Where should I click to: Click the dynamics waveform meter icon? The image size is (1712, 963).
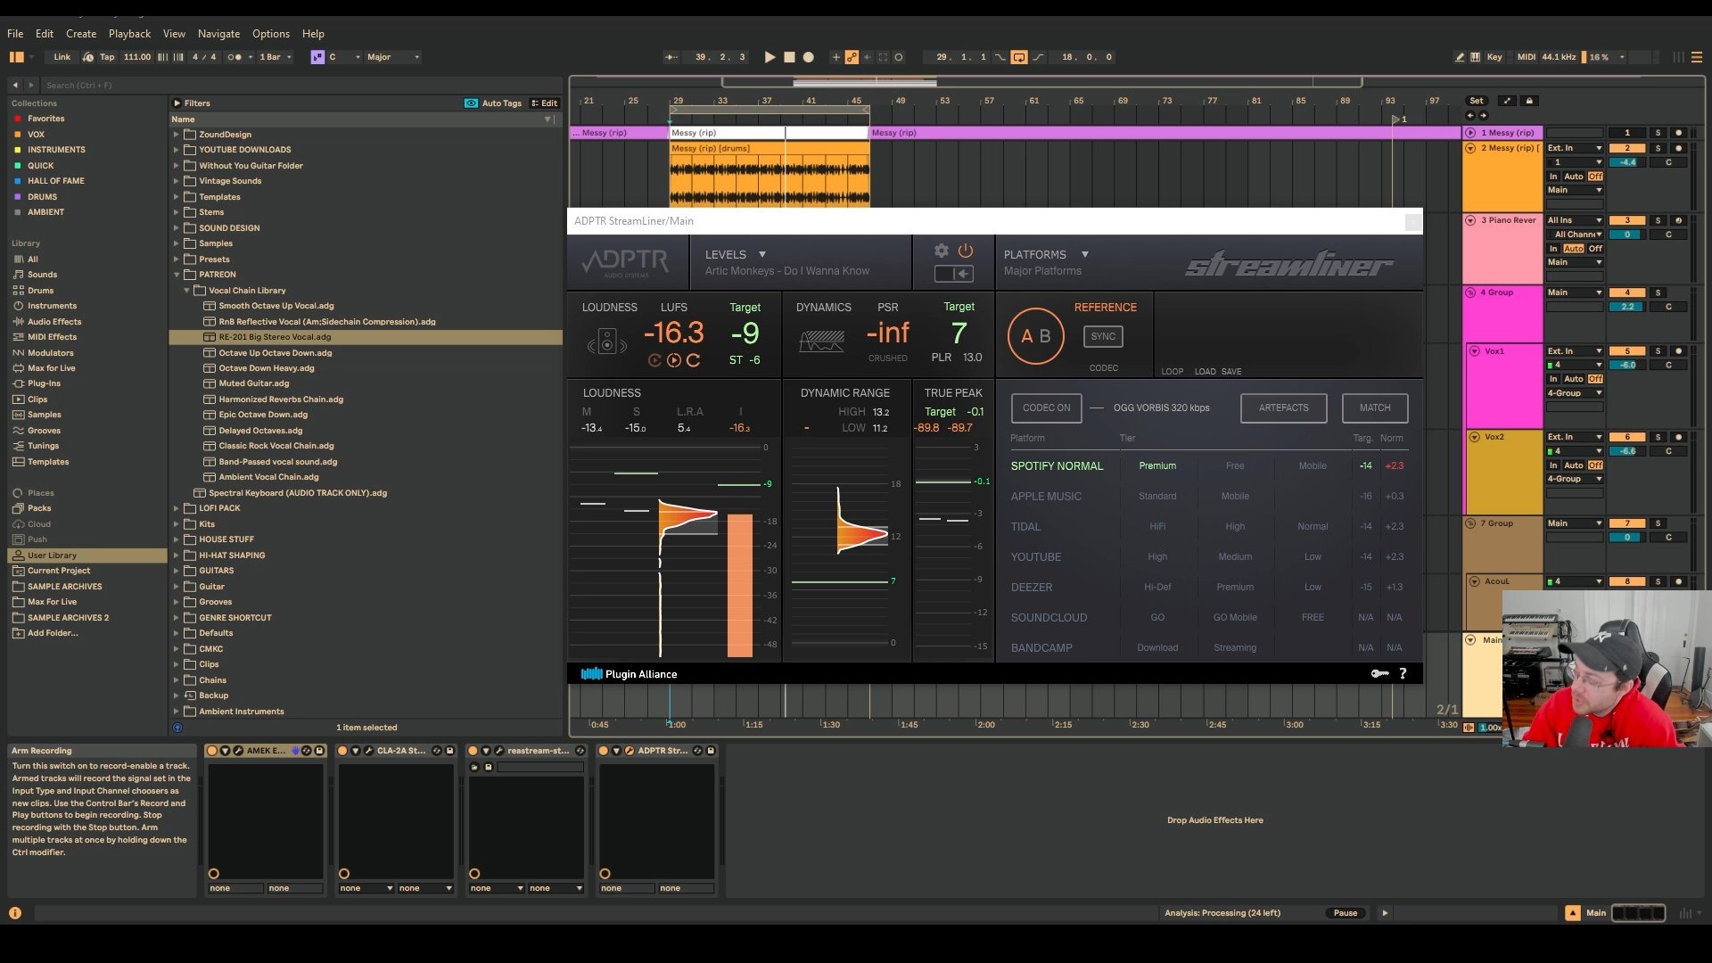click(x=822, y=342)
